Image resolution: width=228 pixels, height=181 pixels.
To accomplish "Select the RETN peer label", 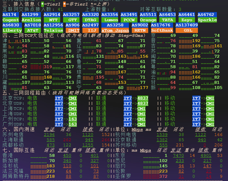I will click(x=140, y=30).
